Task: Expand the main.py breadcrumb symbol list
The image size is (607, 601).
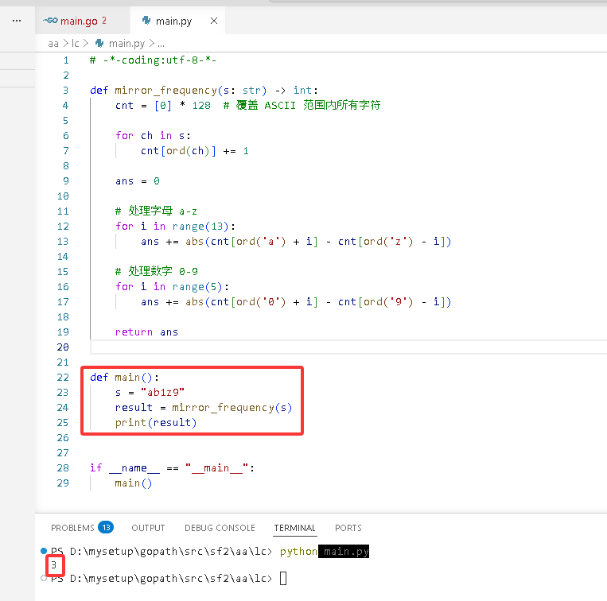Action: coord(126,43)
